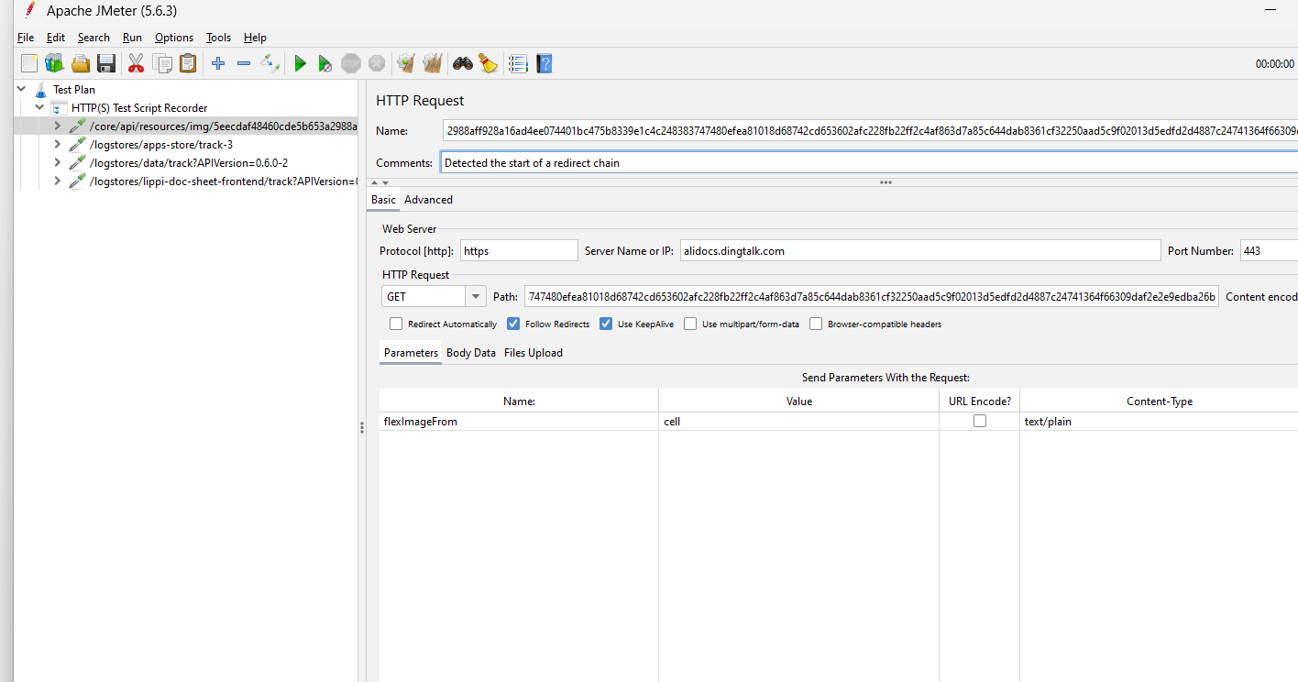Enable the Redirect Automatically checkbox
Image resolution: width=1298 pixels, height=682 pixels.
396,324
